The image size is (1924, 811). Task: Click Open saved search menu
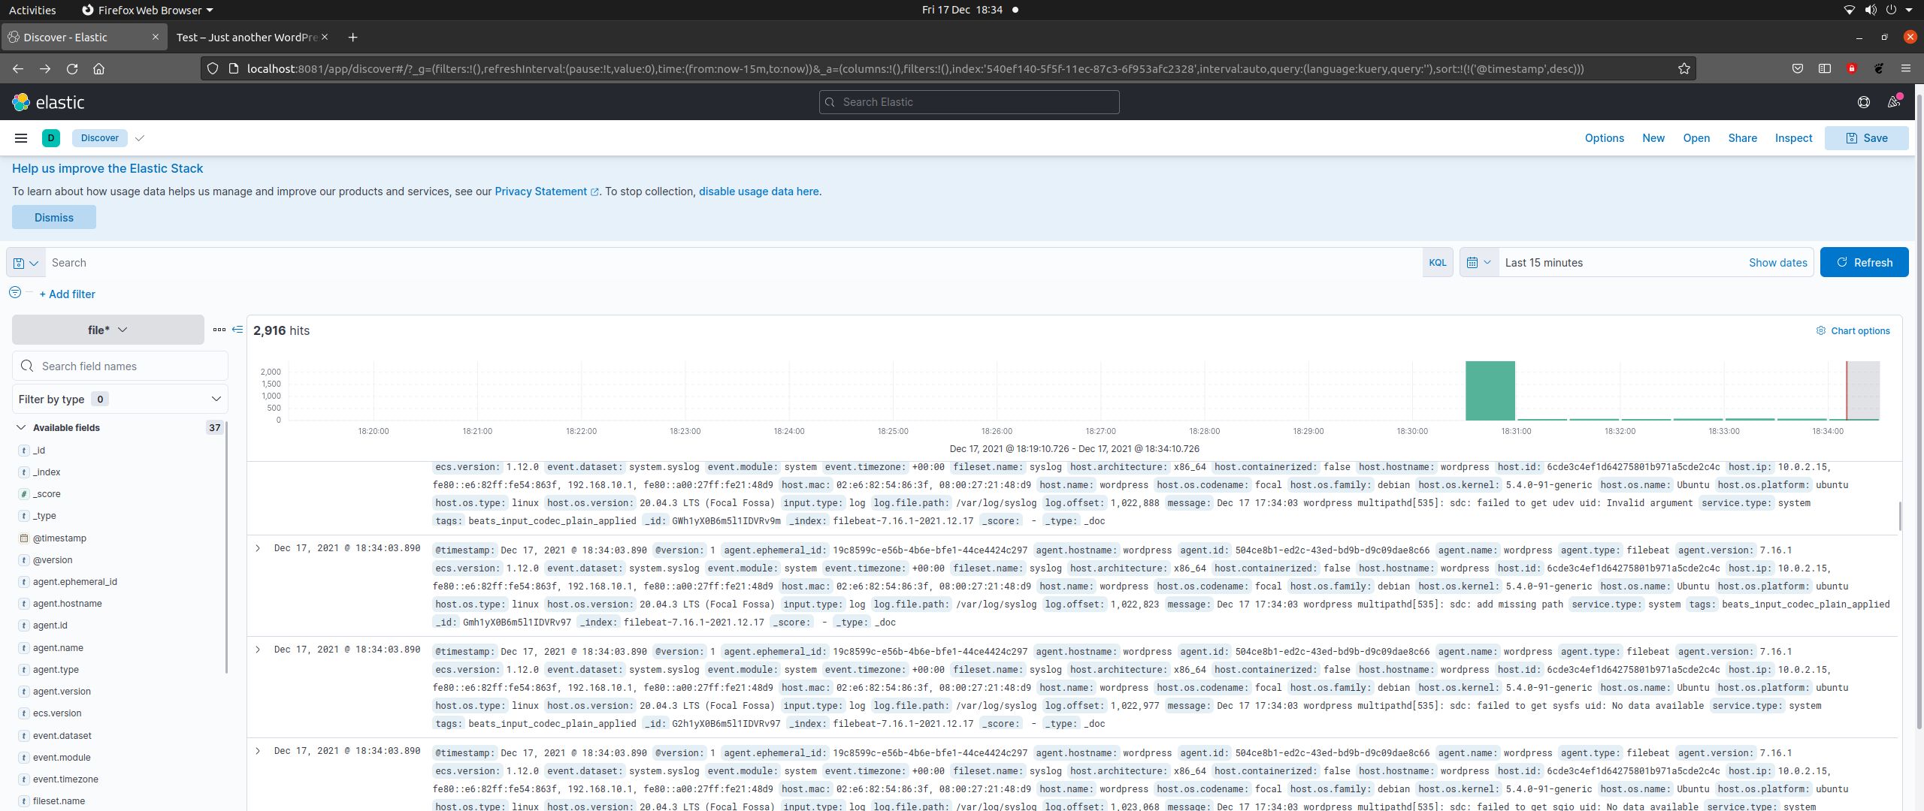point(1696,138)
